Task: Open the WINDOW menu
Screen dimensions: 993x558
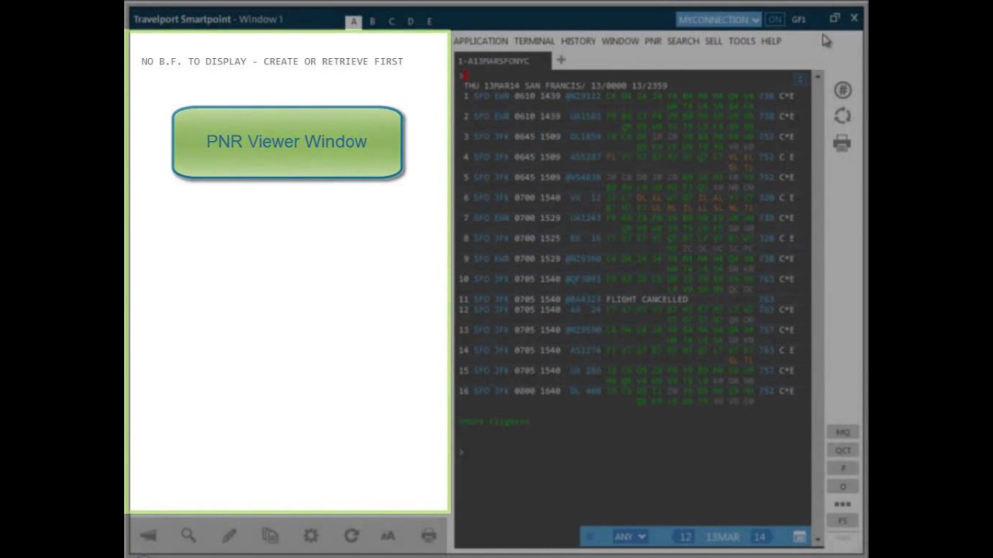Action: [621, 41]
